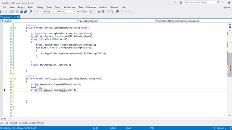The image size is (232, 130).
Task: Toggle a bookmark with the bookmark icon
Action: pos(117,12)
